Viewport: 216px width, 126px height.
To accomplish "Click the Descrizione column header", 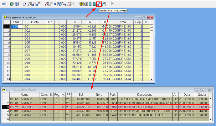I will 144,94.
